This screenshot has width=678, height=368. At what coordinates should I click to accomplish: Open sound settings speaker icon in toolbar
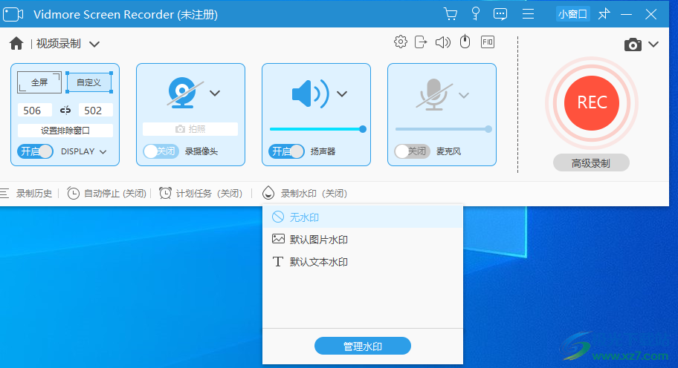point(443,42)
